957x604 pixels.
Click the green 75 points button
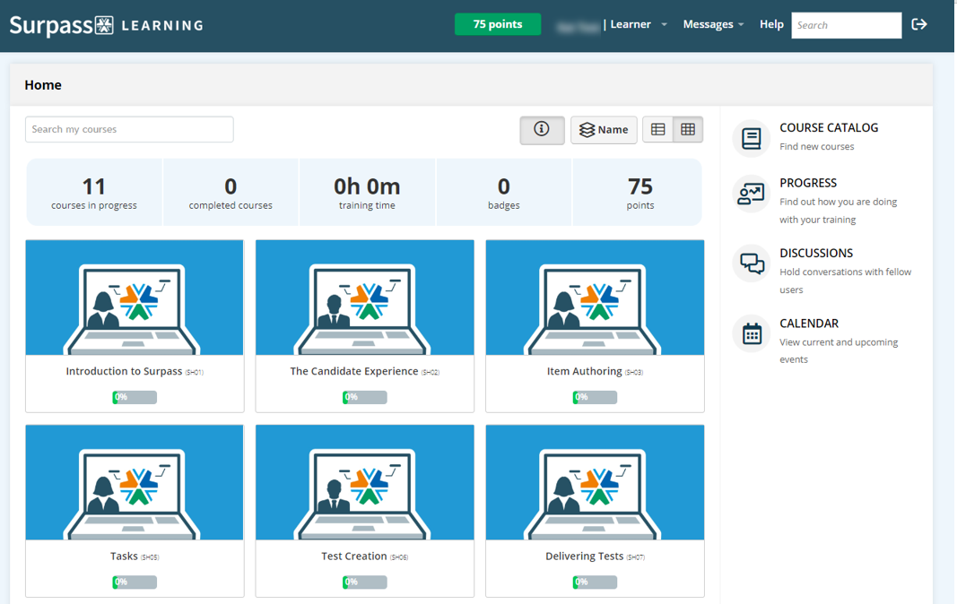498,24
